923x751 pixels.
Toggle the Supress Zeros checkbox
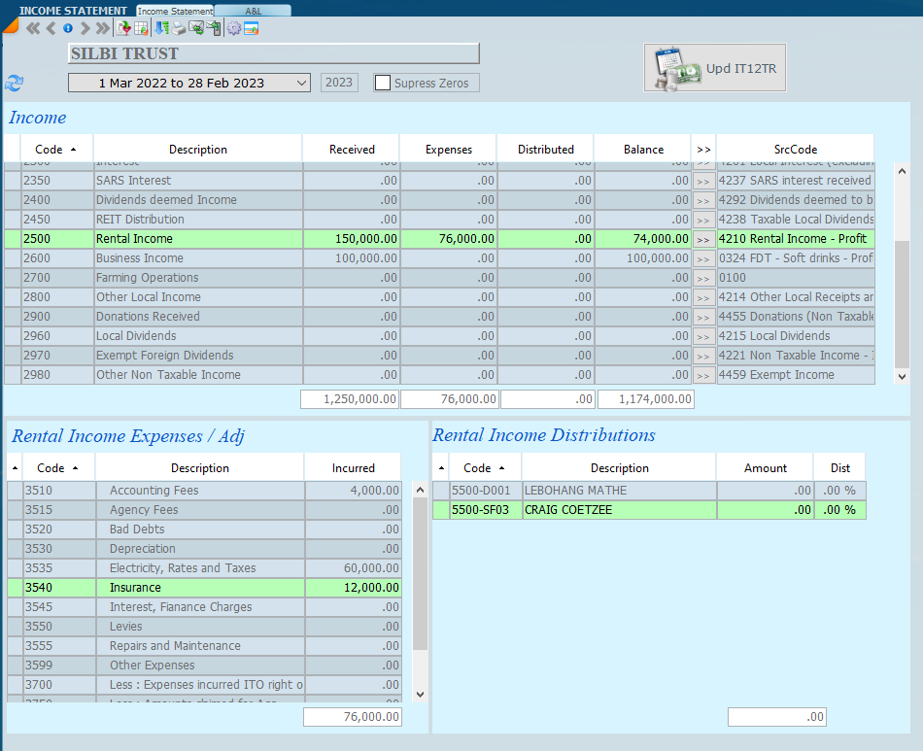coord(383,84)
